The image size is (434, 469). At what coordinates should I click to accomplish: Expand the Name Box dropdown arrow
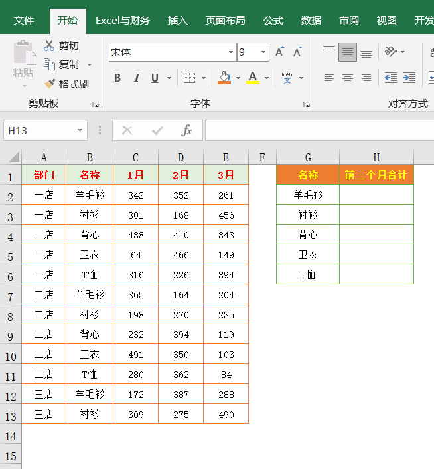pyautogui.click(x=80, y=130)
